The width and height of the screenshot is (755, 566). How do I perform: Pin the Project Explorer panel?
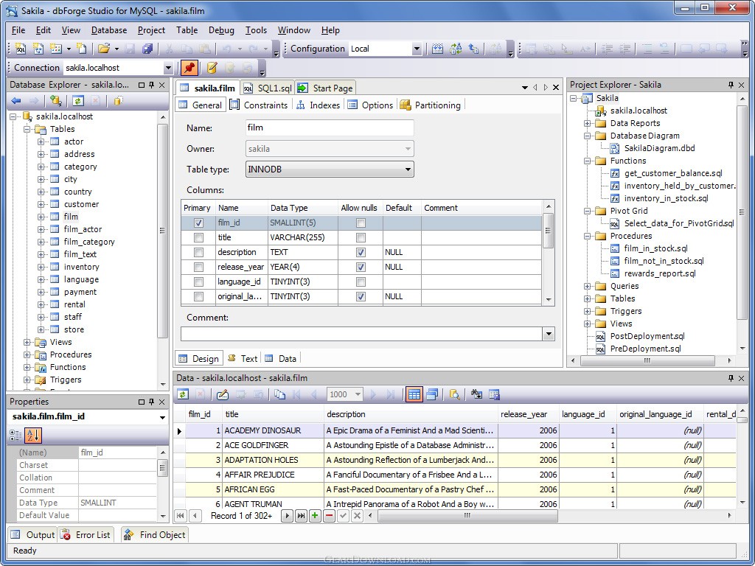pos(731,85)
